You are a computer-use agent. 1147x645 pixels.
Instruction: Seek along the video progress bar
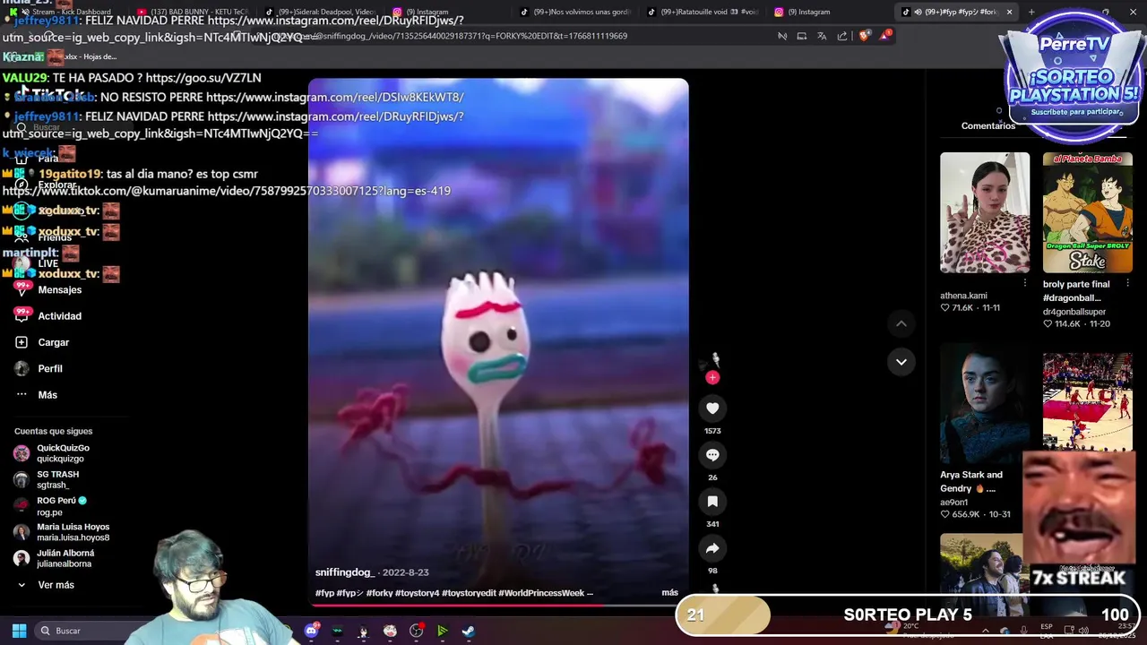(498, 605)
